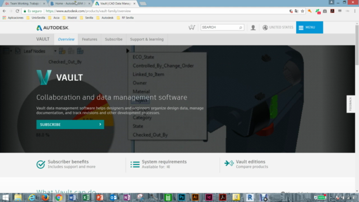Bookmark this page with star icon
The height and width of the screenshot is (202, 359).
coord(302,11)
